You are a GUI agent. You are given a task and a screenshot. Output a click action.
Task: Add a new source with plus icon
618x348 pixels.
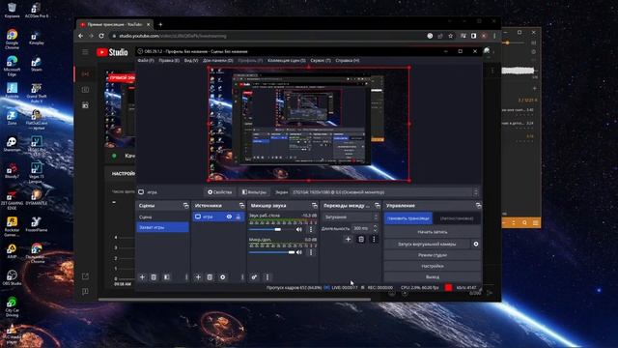tap(198, 277)
